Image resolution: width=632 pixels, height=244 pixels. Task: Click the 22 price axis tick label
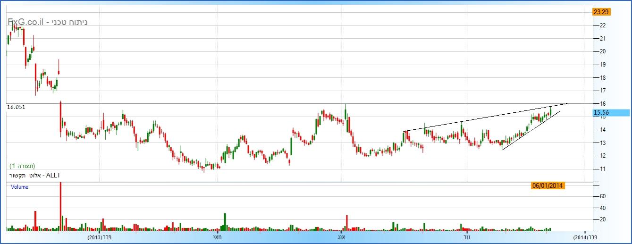click(602, 25)
